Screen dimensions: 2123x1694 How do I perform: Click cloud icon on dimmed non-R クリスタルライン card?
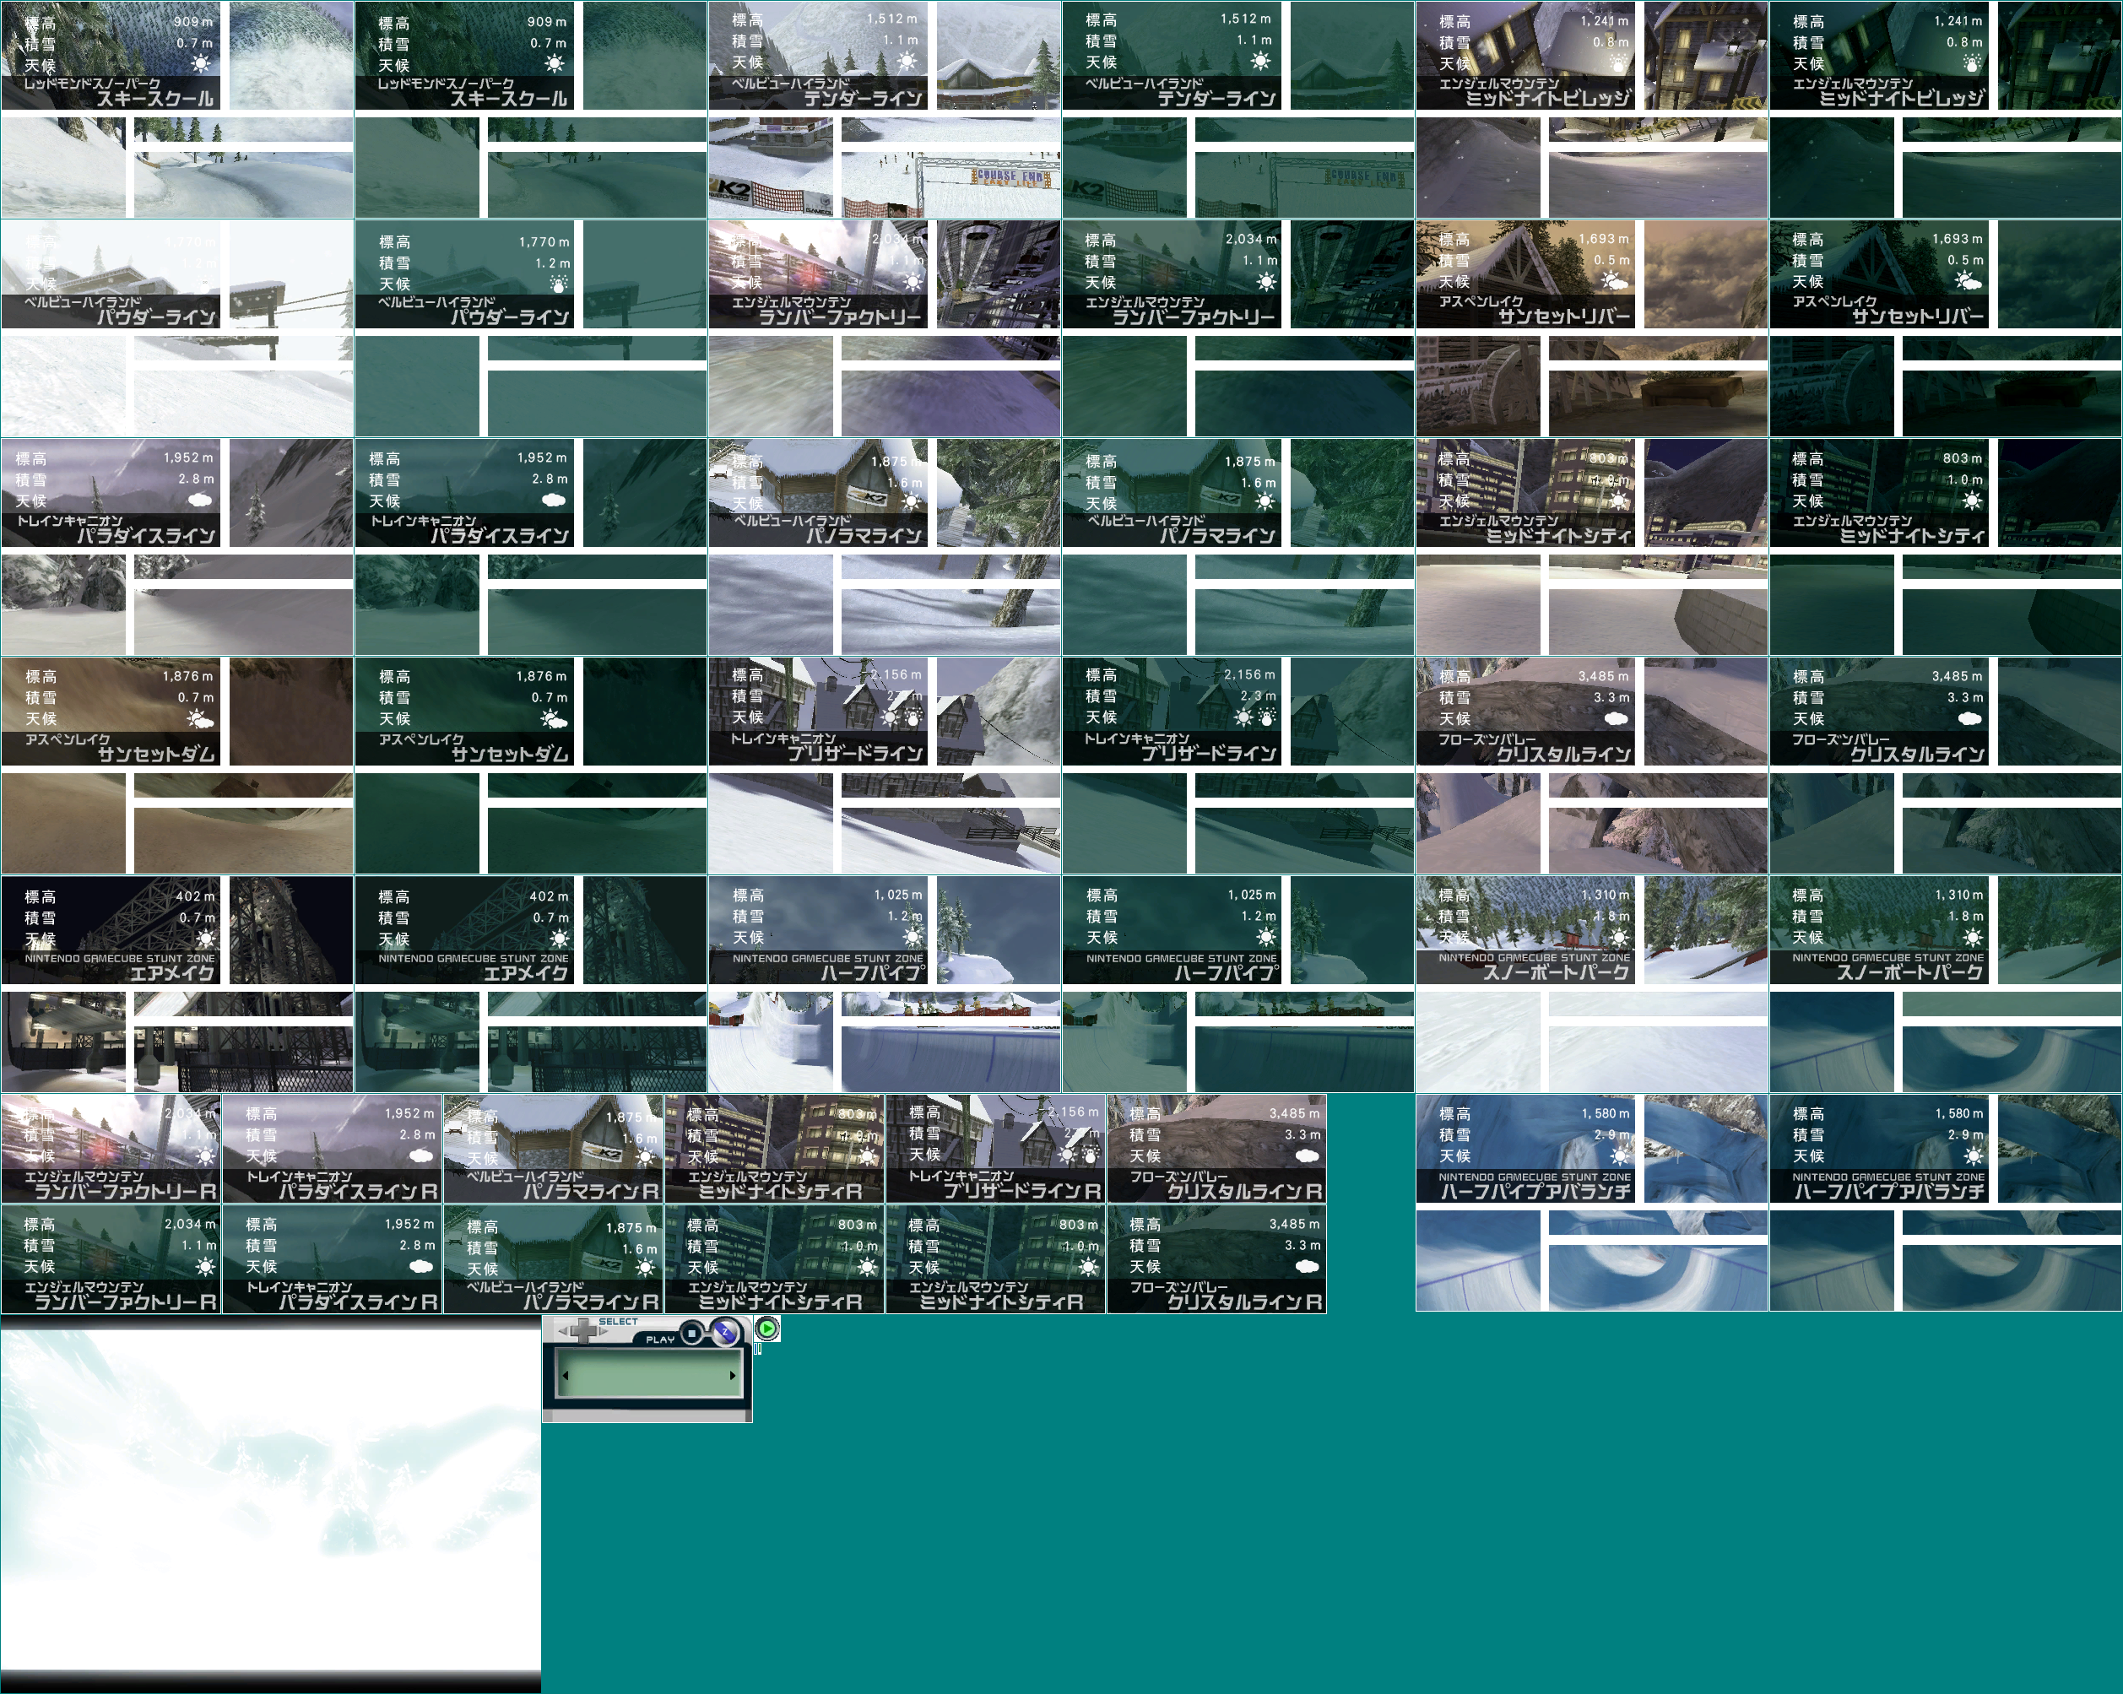1969,718
